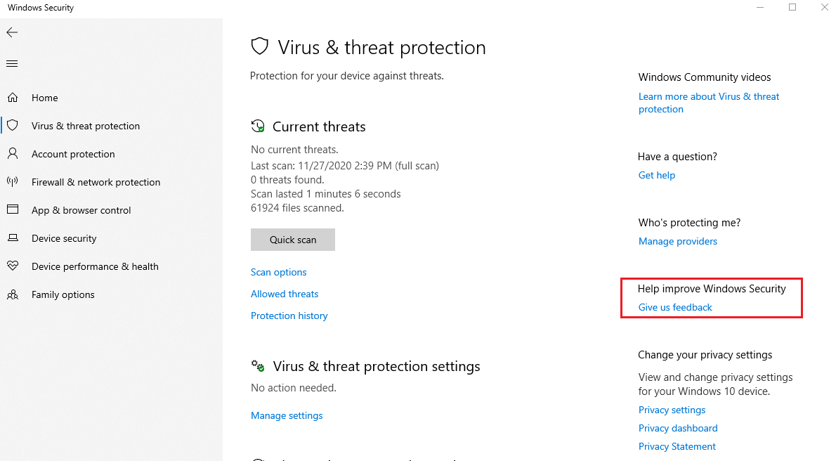Click the Device performance & health heart icon

click(x=12, y=266)
